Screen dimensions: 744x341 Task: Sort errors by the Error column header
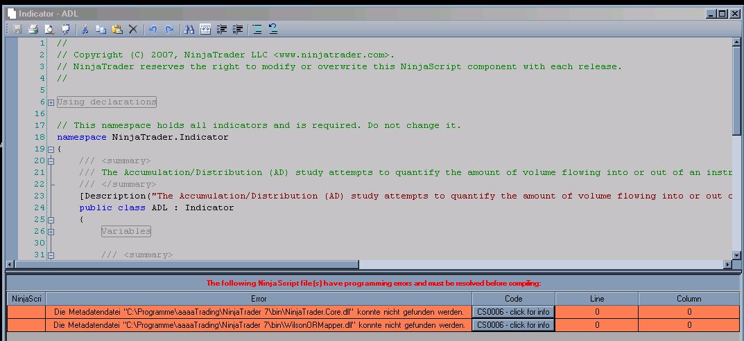(259, 299)
